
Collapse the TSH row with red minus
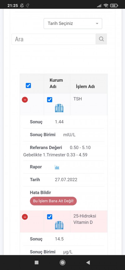coord(25,100)
